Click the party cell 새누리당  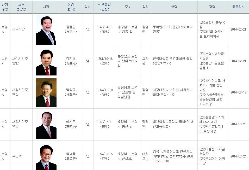18,29
